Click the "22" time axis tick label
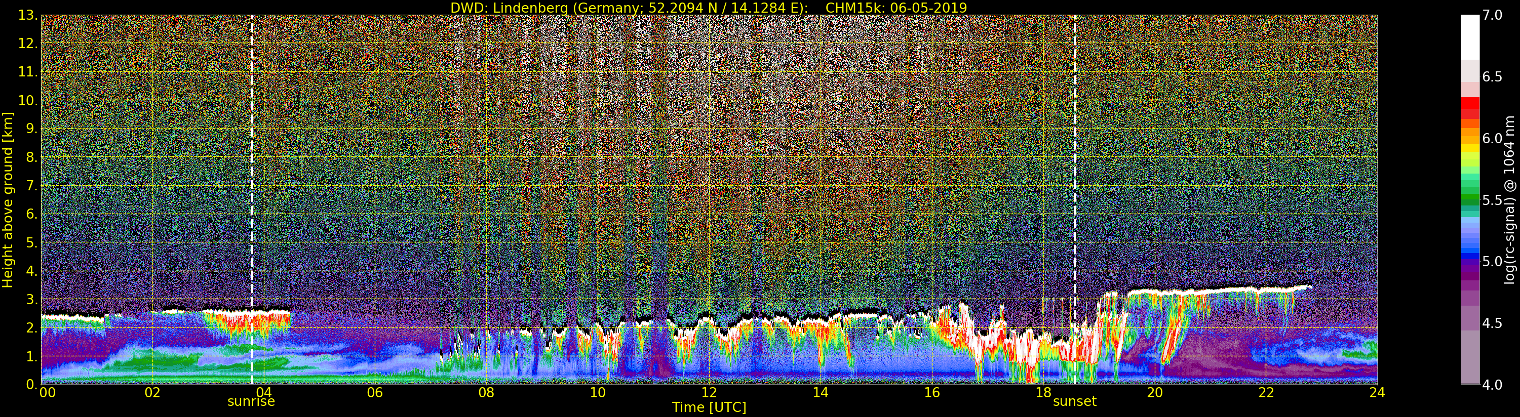The width and height of the screenshot is (1520, 417). click(1266, 393)
